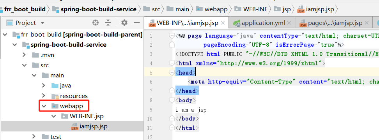The image size is (379, 140).
Task: Toggle fold marker beside body tag
Action: pos(172,100)
